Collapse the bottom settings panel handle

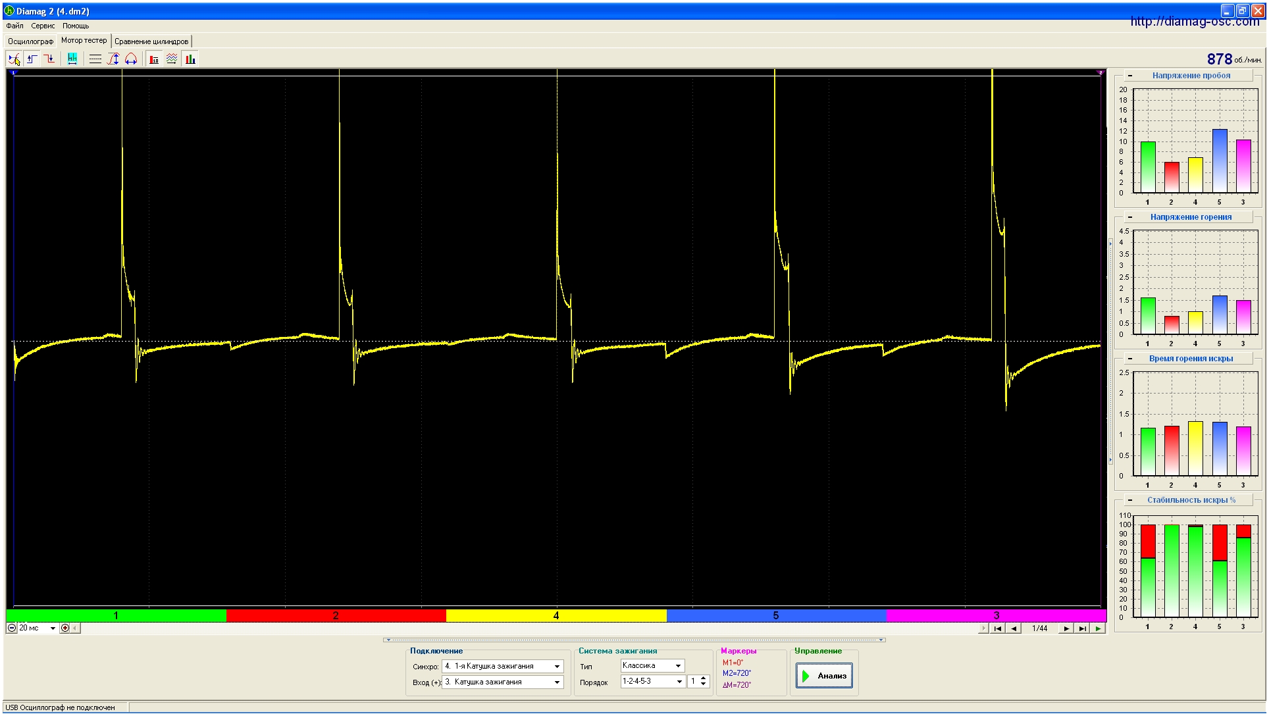point(634,640)
